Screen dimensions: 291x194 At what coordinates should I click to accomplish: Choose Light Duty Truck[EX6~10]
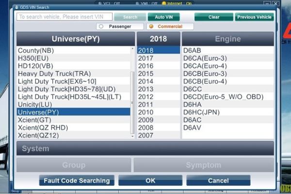tap(74, 81)
